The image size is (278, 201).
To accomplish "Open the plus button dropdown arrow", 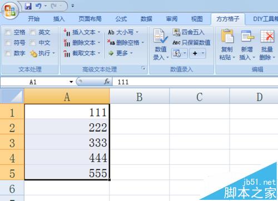I will tap(203, 53).
